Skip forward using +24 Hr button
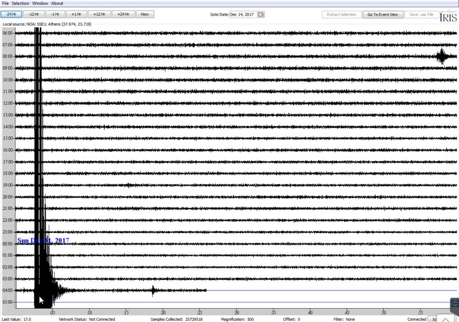The width and height of the screenshot is (459, 322). click(x=123, y=14)
